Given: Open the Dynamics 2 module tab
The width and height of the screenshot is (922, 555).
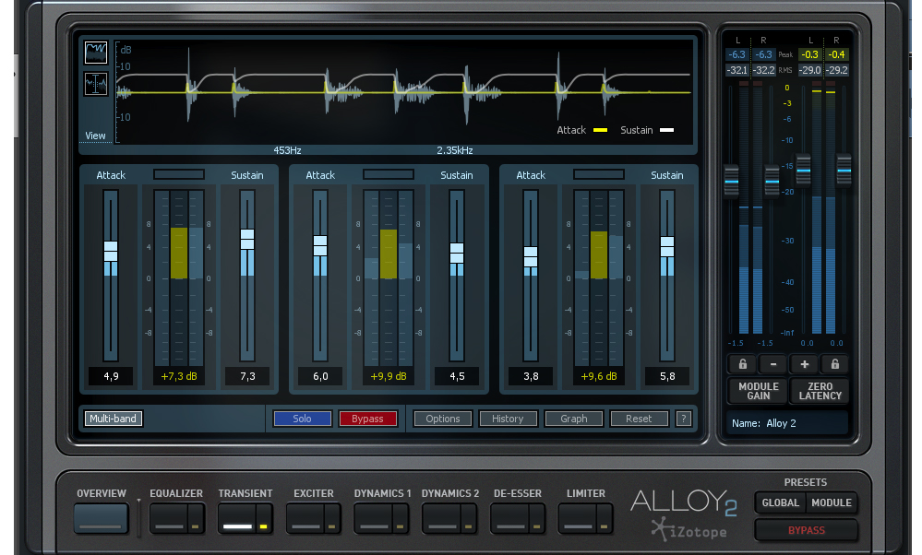Looking at the screenshot, I should coord(441,519).
